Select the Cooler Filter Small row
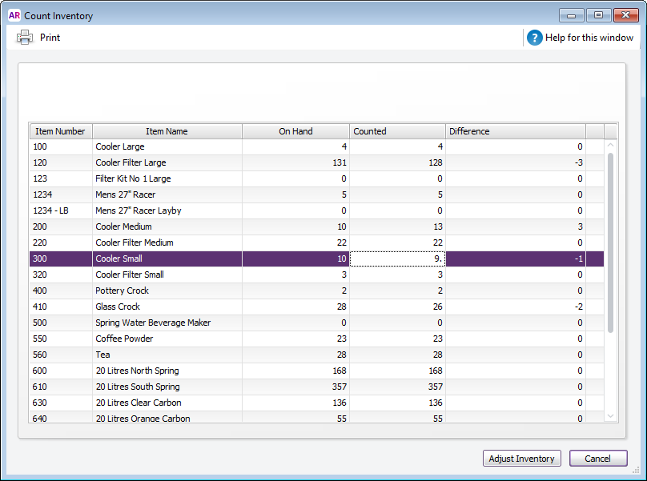The width and height of the screenshot is (647, 481). click(316, 275)
